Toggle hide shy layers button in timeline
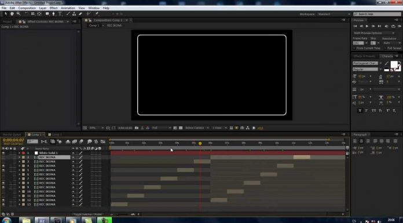The width and height of the screenshot is (403, 223). [x=68, y=141]
